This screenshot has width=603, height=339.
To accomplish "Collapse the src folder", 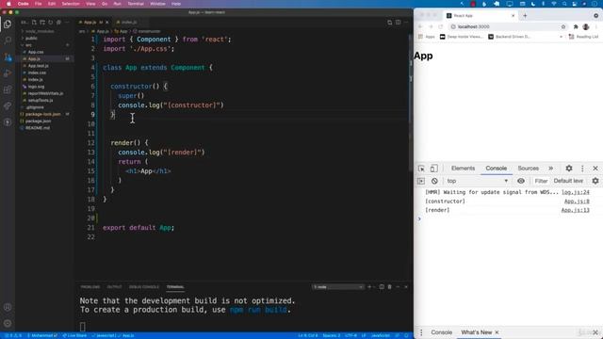I will click(28, 45).
